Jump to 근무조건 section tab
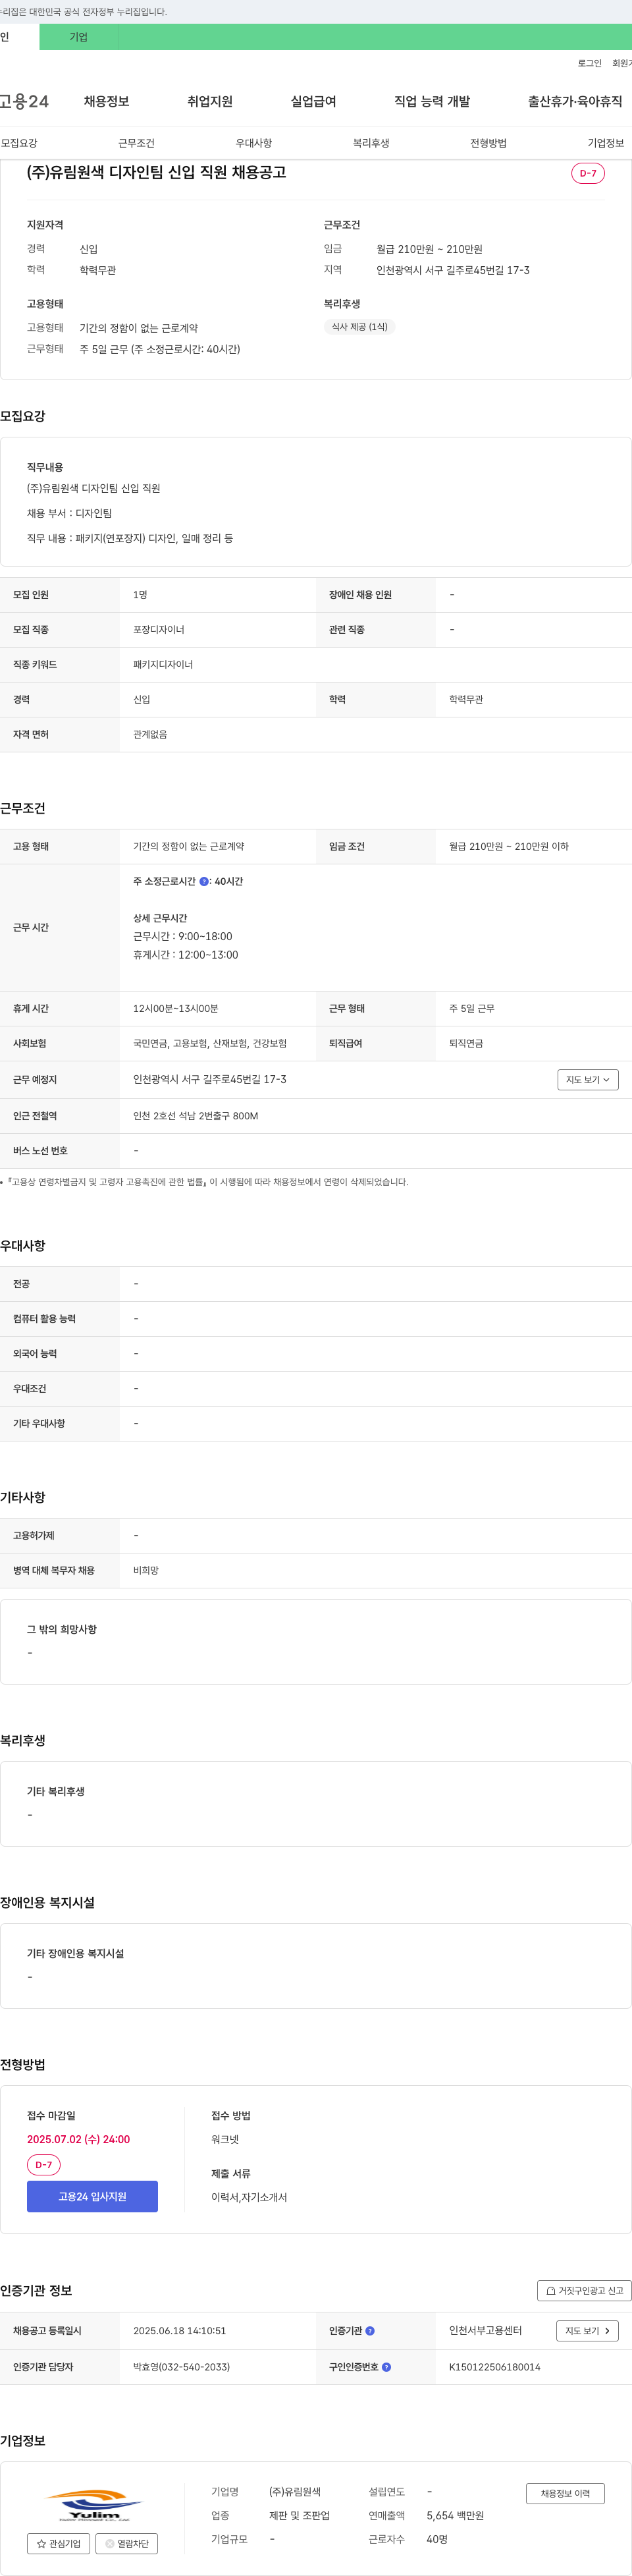 pos(136,143)
